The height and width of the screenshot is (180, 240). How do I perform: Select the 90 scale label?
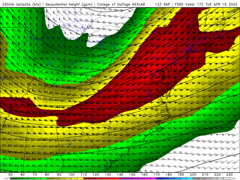[59, 175]
